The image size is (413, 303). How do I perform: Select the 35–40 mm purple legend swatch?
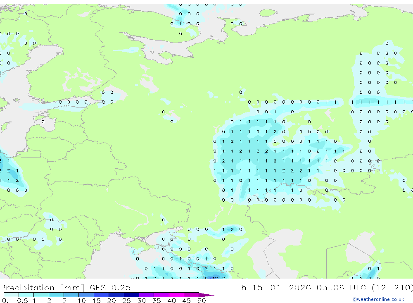(161, 295)
